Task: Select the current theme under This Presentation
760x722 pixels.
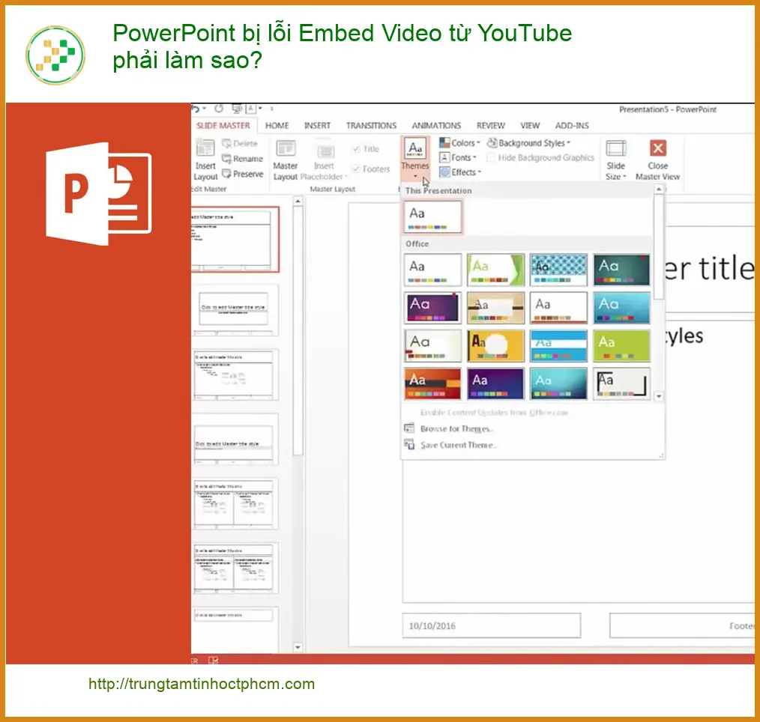Action: pyautogui.click(x=432, y=217)
